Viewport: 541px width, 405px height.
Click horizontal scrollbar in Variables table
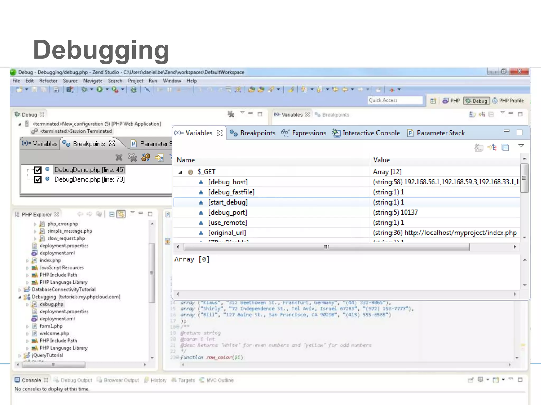click(x=327, y=247)
